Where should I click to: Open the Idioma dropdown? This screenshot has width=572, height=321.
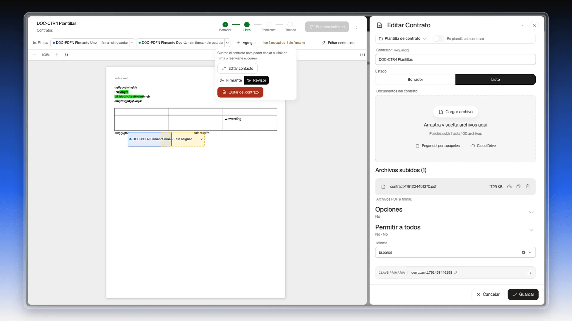[x=530, y=252]
